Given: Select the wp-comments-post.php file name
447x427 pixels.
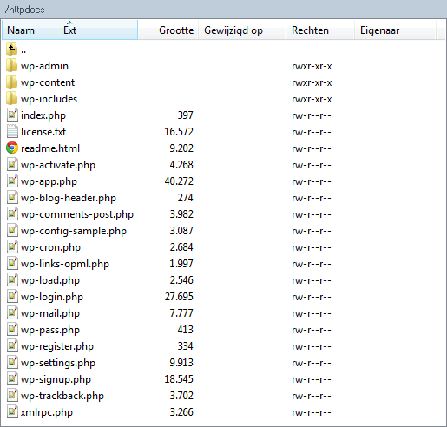Looking at the screenshot, I should pyautogui.click(x=77, y=214).
